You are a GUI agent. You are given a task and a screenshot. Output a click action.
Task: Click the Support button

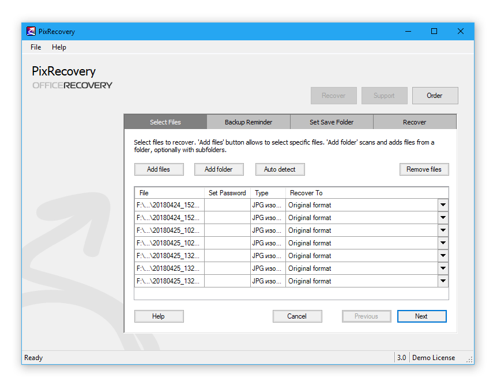click(384, 96)
